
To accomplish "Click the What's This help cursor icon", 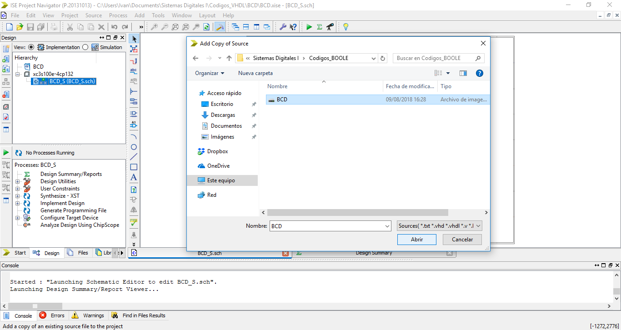I will point(293,27).
